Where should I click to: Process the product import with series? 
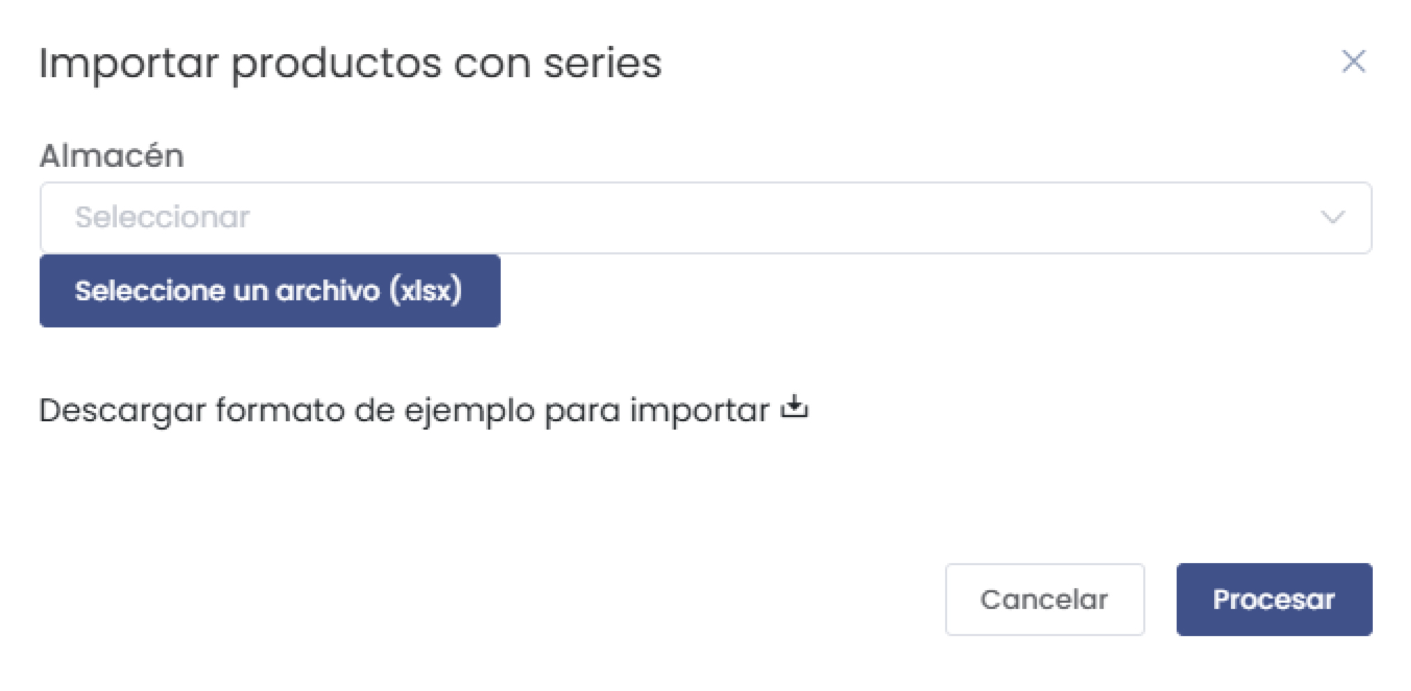(x=1273, y=599)
